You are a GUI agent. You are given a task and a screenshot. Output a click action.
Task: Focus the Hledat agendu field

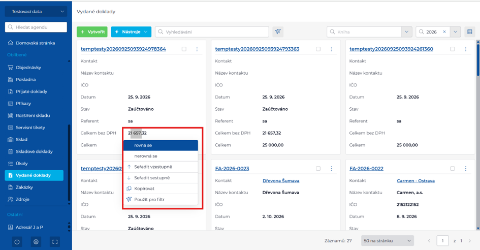click(x=36, y=27)
